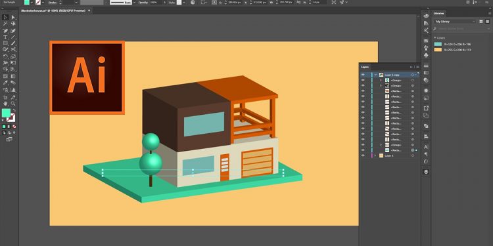Click the Fill color box in toolbox
The width and height of the screenshot is (493, 246).
click(6, 113)
